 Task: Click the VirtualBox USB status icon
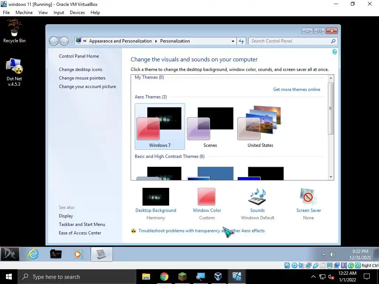(x=315, y=266)
